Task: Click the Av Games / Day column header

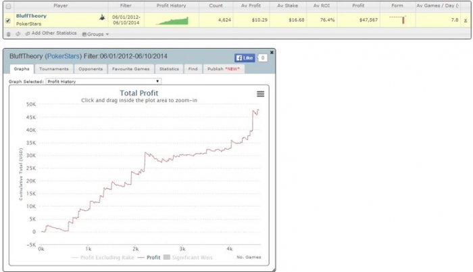Action: click(438, 5)
